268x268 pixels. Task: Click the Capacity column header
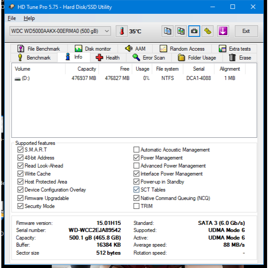[x=87, y=69]
